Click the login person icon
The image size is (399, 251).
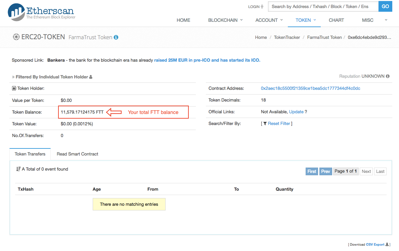[262, 7]
